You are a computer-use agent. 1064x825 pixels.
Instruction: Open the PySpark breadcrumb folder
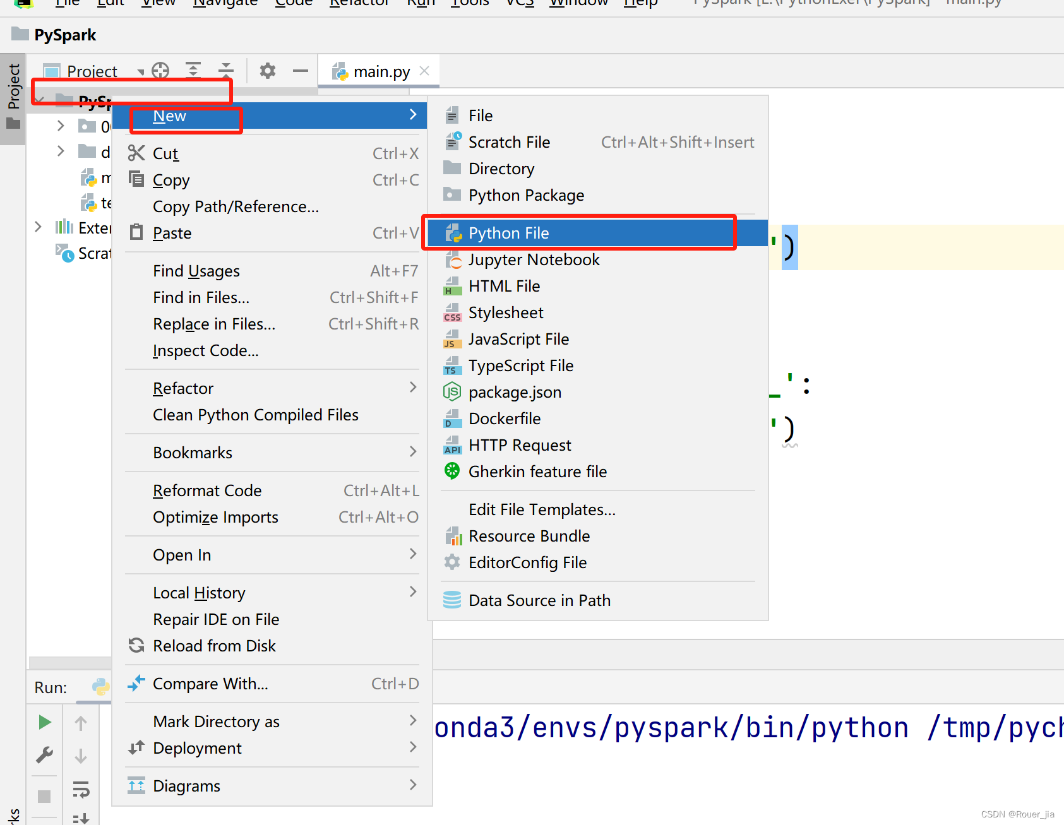(x=54, y=35)
